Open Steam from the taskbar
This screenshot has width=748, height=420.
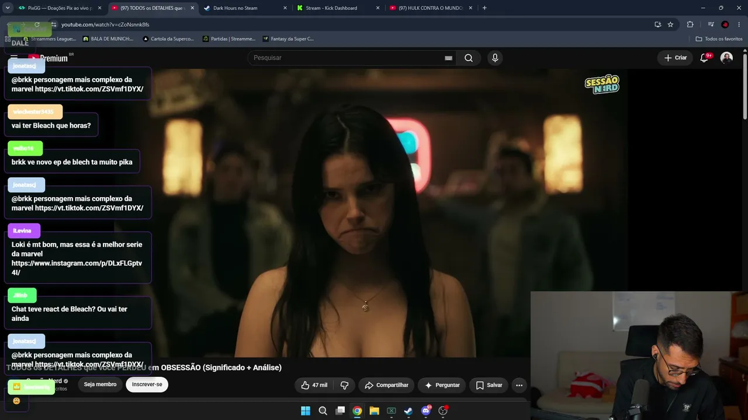pyautogui.click(x=408, y=411)
